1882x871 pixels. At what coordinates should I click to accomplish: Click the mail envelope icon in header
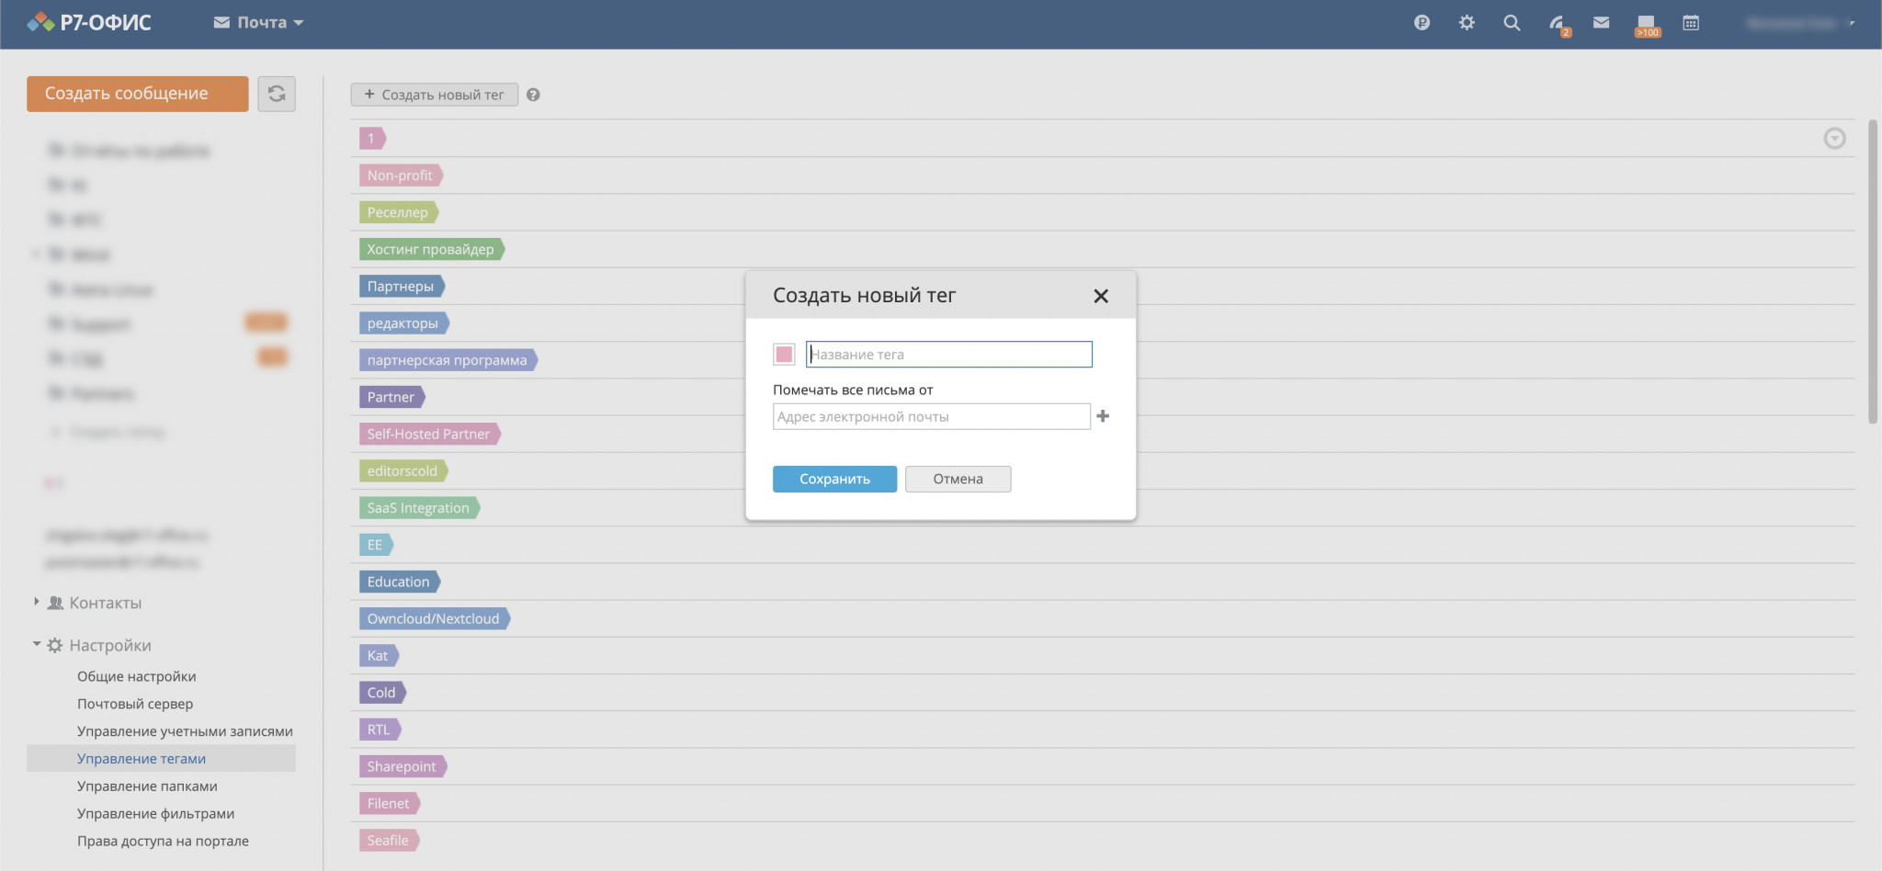coord(1601,23)
